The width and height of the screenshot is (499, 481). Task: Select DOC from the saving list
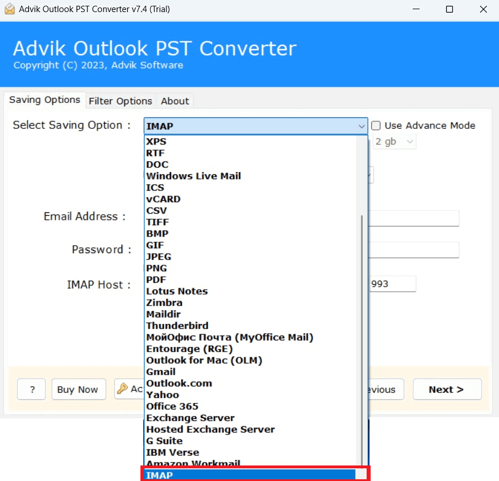pyautogui.click(x=250, y=165)
